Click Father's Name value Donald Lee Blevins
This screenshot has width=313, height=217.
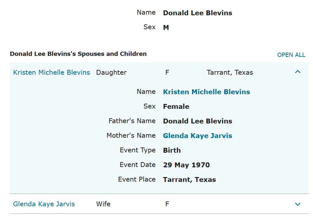click(x=197, y=121)
